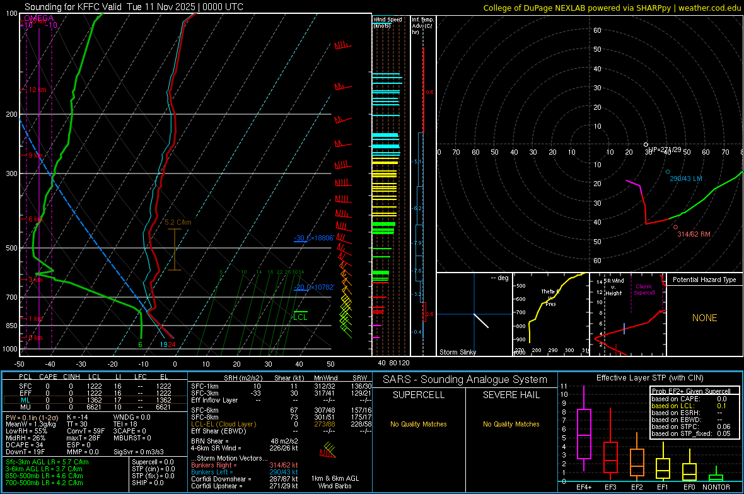The image size is (744, 494).
Task: Select the 'Wind Speed (knots)' panel header
Action: click(x=387, y=22)
